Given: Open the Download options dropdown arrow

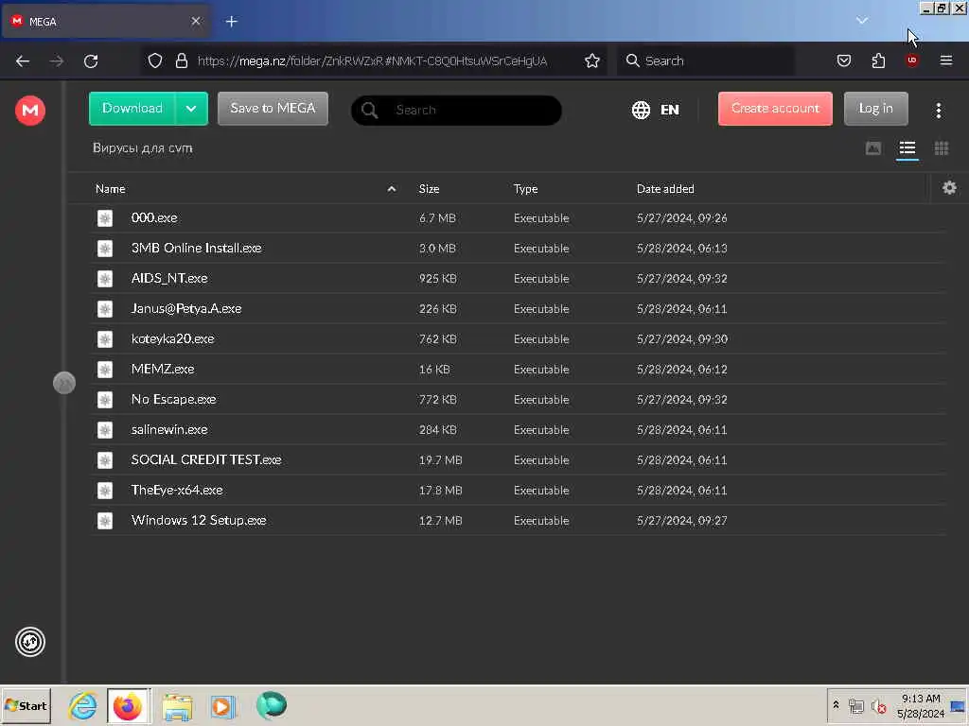Looking at the screenshot, I should pos(191,109).
